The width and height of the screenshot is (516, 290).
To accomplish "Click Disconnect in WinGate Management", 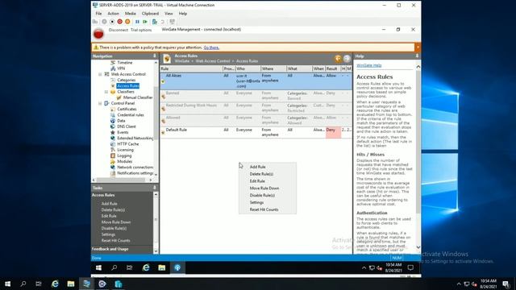I will [119, 30].
